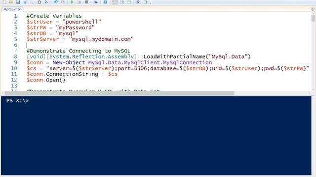This screenshot has height=177, width=316.
Task: Click line number 13 in the gutter
Action: [x=14, y=86]
